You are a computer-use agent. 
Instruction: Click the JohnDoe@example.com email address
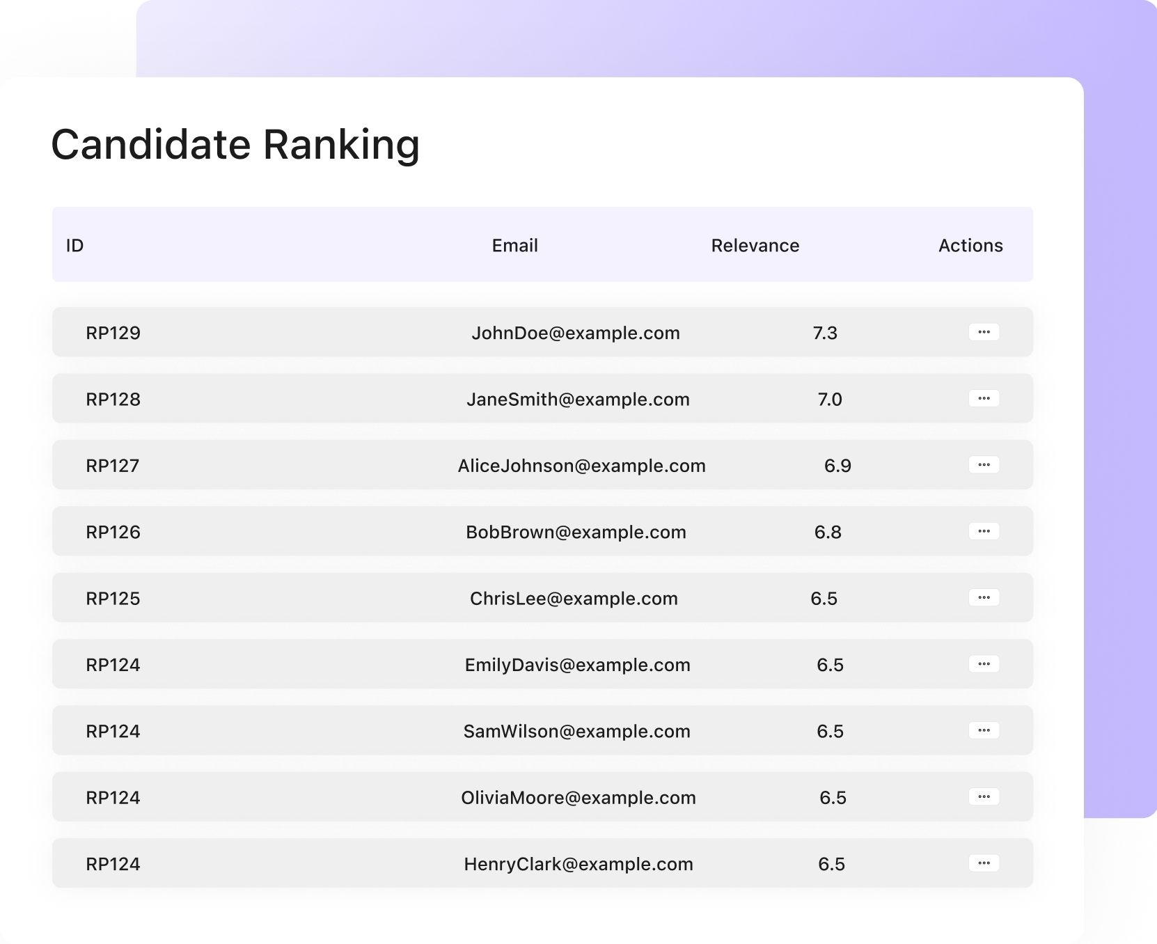pos(575,333)
